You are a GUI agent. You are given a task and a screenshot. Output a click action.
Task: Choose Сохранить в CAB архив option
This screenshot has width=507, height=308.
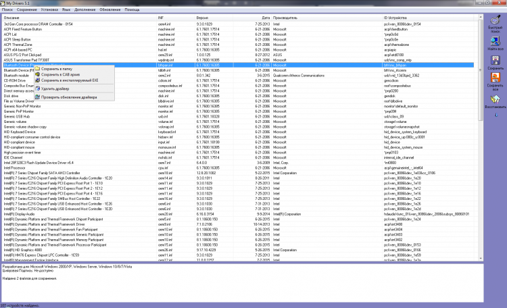coord(74,74)
